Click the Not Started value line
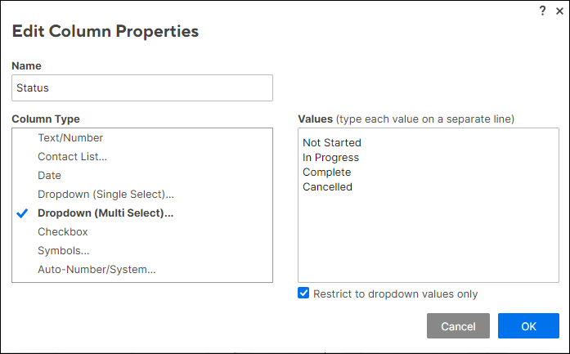Image resolution: width=570 pixels, height=354 pixels. (x=331, y=142)
